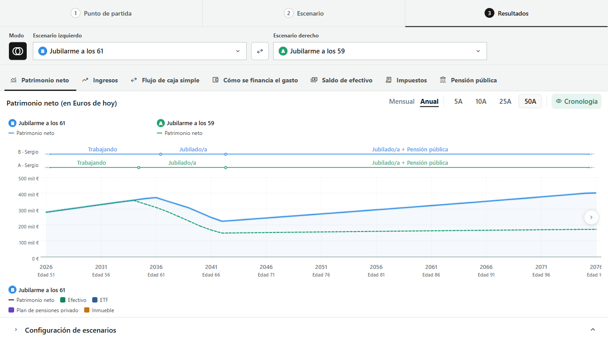Advance the chart with the right arrow

tap(591, 217)
